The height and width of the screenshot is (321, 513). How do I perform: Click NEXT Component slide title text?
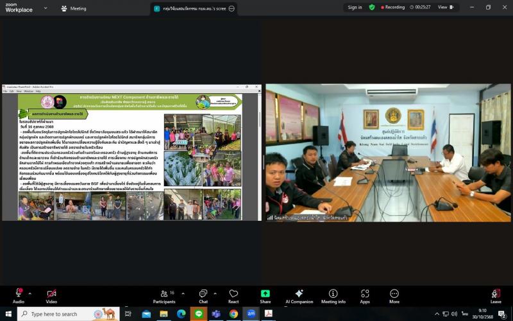click(x=129, y=98)
